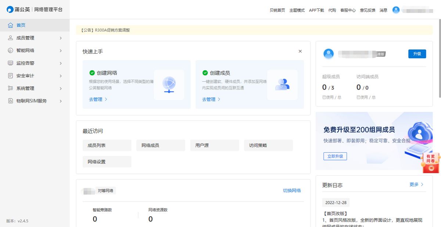Expand the 系统管理 submenu arrow
This screenshot has width=441, height=227.
(x=61, y=88)
